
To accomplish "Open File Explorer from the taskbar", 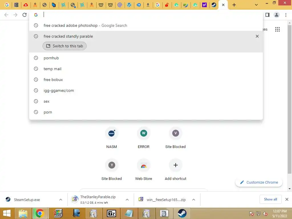I will tap(23, 213).
